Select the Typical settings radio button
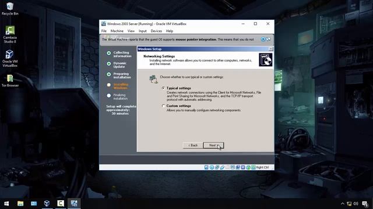The width and height of the screenshot is (373, 209). tap(163, 88)
